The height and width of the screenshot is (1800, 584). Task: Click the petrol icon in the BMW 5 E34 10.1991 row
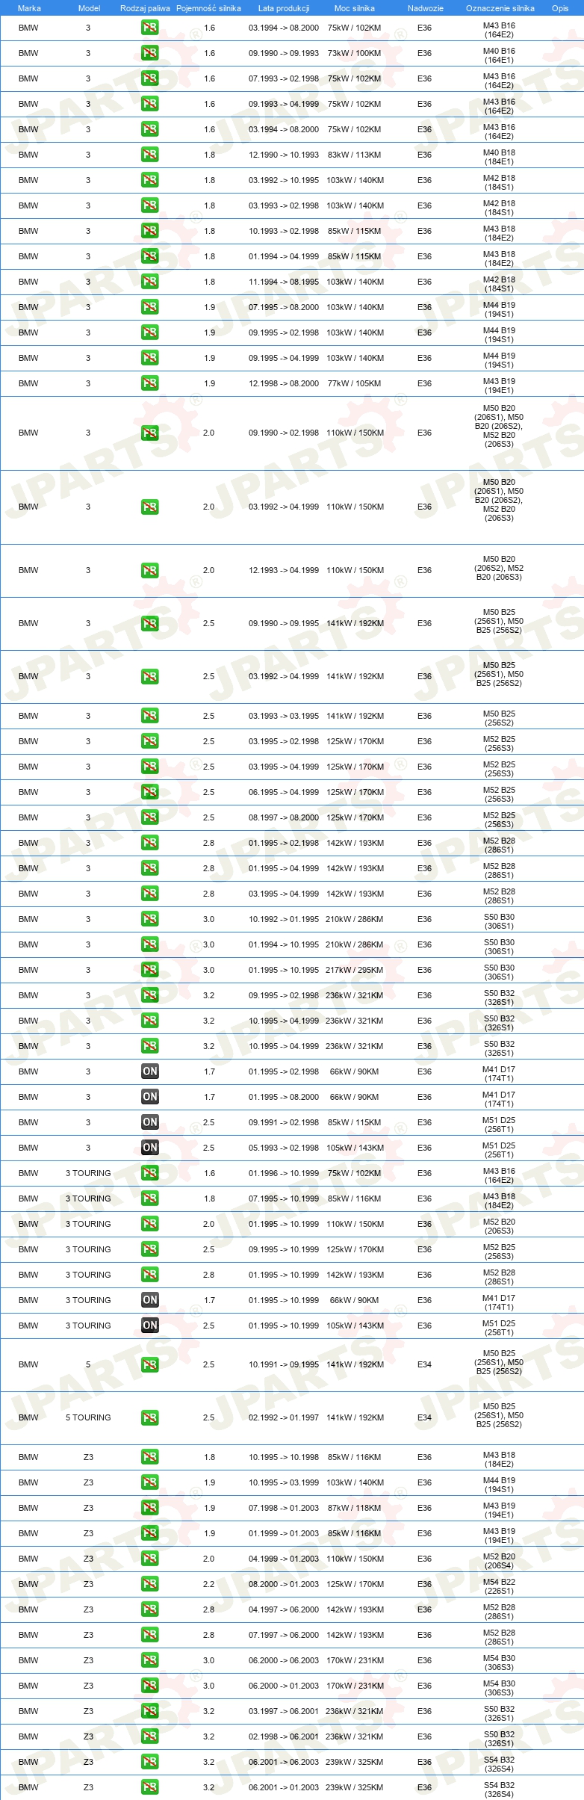149,1364
